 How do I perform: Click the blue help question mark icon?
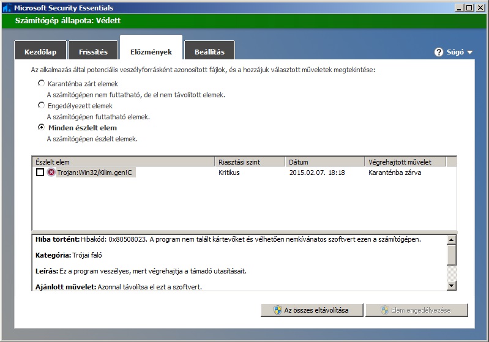click(x=438, y=52)
